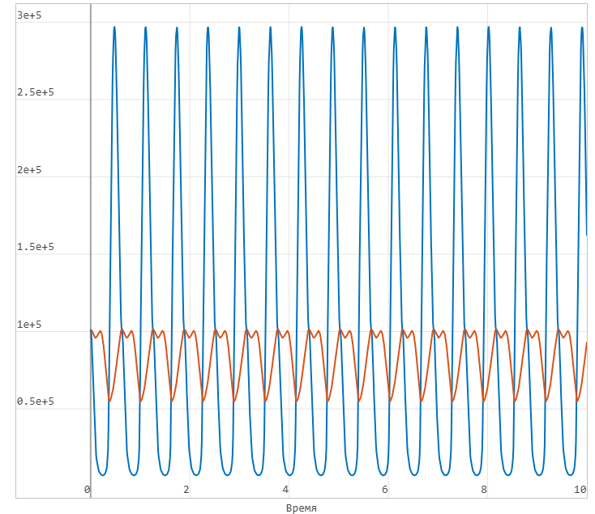The image size is (595, 514).
Task: Click the 1e+5 y-axis tick label
Action: 35,325
